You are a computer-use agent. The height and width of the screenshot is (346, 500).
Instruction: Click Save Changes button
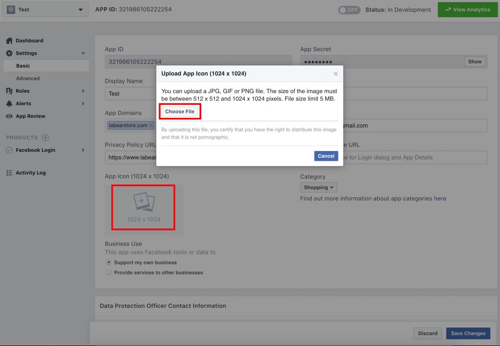tap(468, 333)
